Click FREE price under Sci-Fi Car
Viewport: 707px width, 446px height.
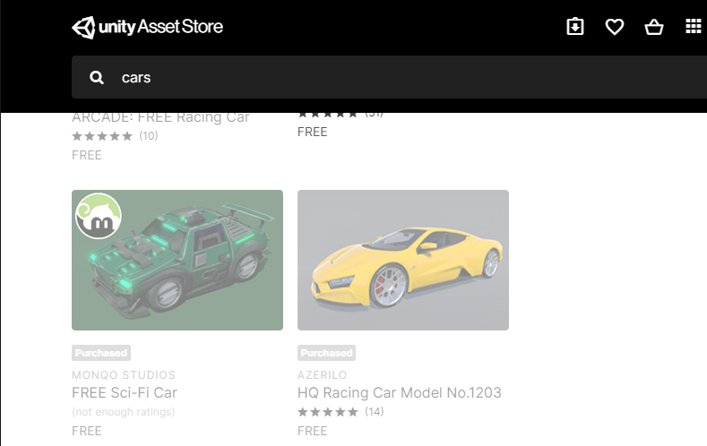coord(87,431)
